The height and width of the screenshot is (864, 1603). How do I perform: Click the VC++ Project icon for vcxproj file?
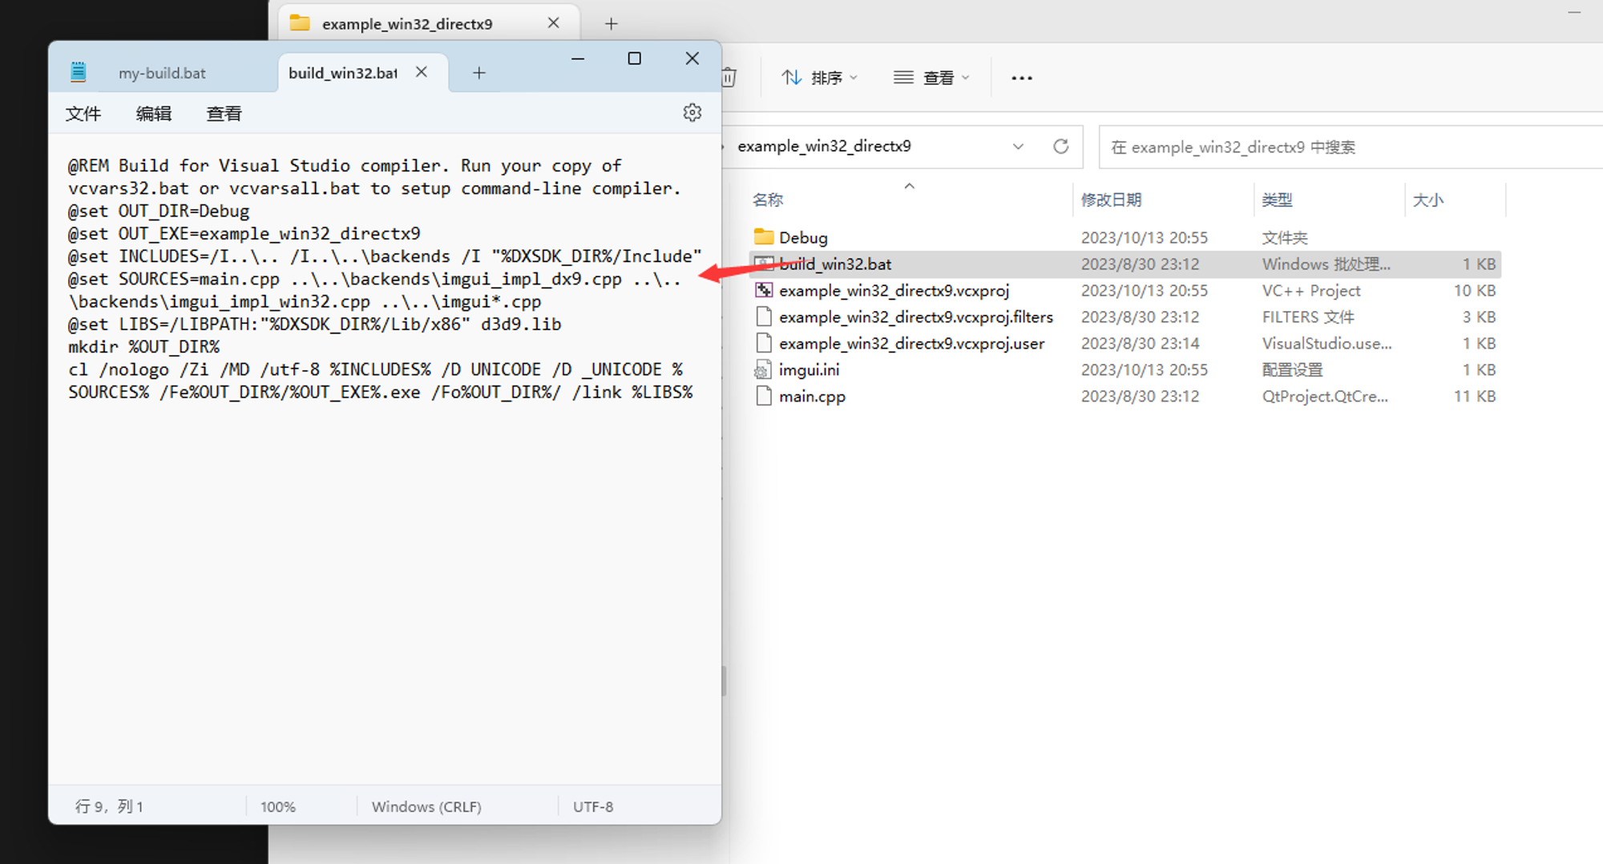coord(762,290)
